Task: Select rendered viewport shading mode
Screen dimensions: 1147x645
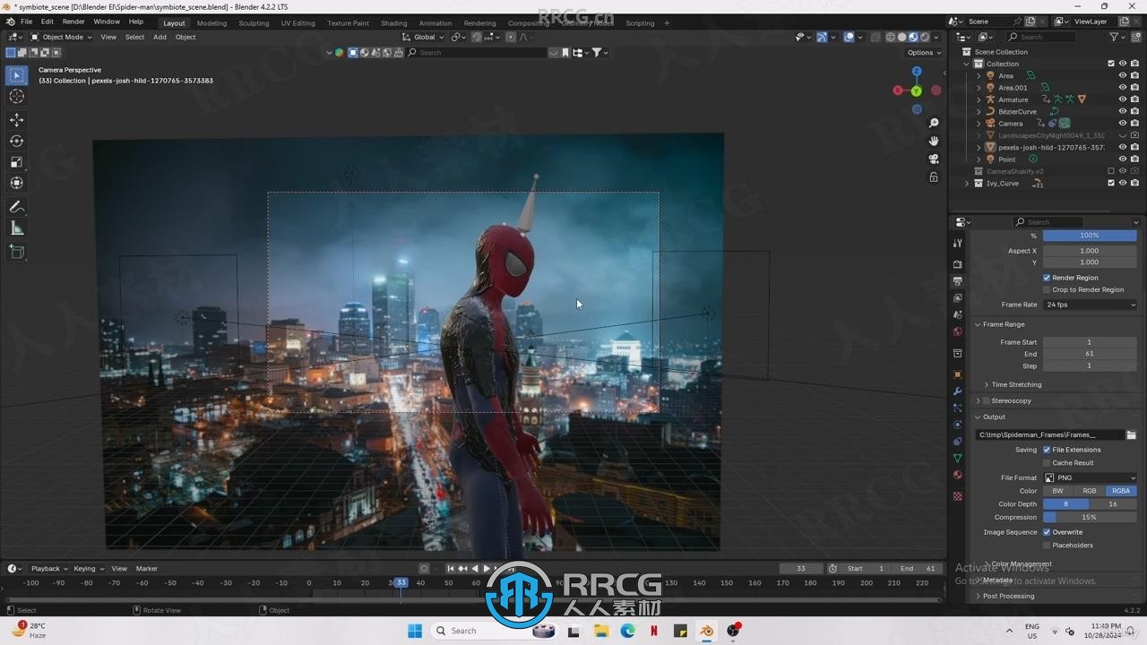Action: pyautogui.click(x=925, y=37)
